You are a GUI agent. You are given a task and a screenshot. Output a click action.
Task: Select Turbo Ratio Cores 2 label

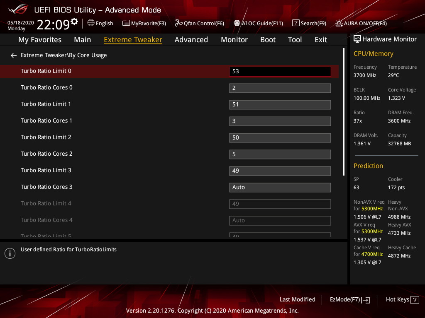(46, 154)
